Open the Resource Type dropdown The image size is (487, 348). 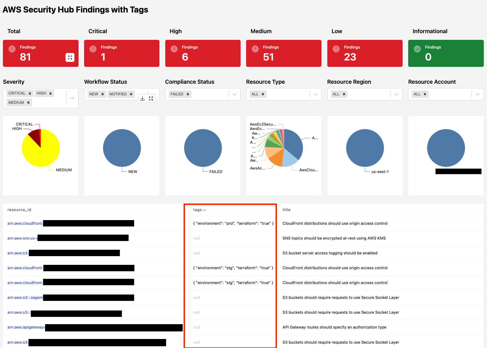click(315, 94)
